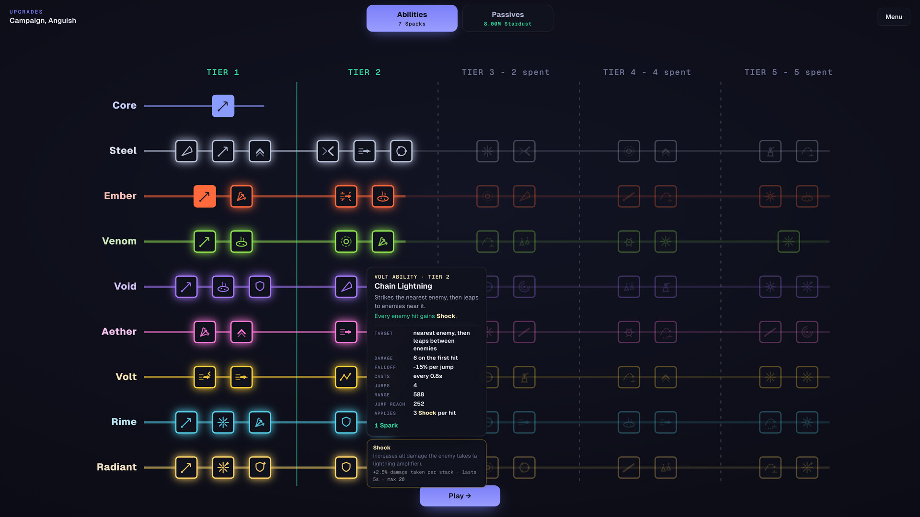Select the single locked Venom Tier 5 icon
This screenshot has height=517, width=920.
(x=789, y=242)
